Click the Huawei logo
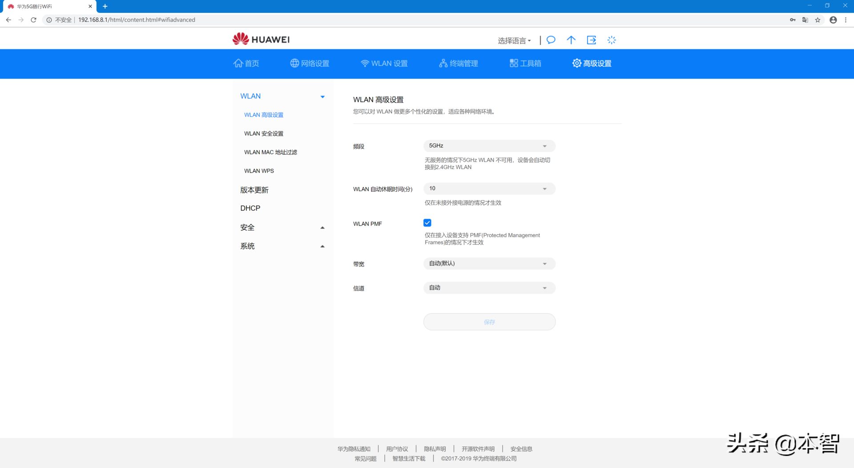 (261, 39)
